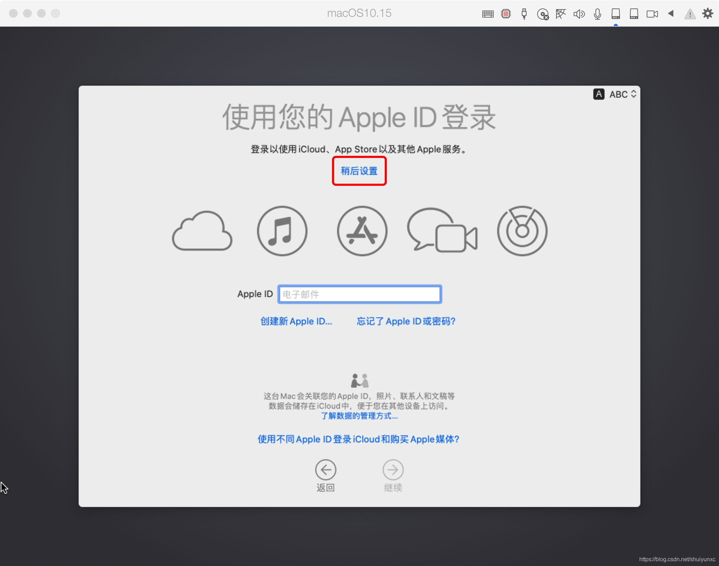Click the 返回 back arrow button
This screenshot has width=719, height=566.
coord(325,470)
